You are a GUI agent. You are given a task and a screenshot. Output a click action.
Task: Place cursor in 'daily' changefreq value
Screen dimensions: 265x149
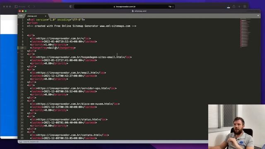pyautogui.click(x=52, y=48)
